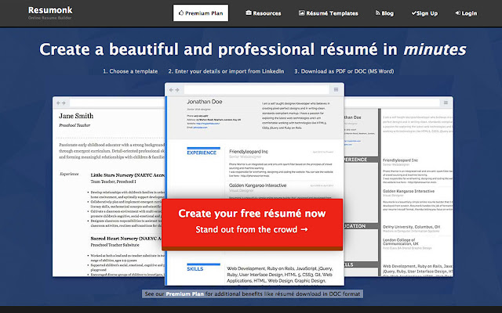This screenshot has width=502, height=313.
Task: Click 'Golden Kangaroo Interactive' in center résumé
Action: click(258, 185)
